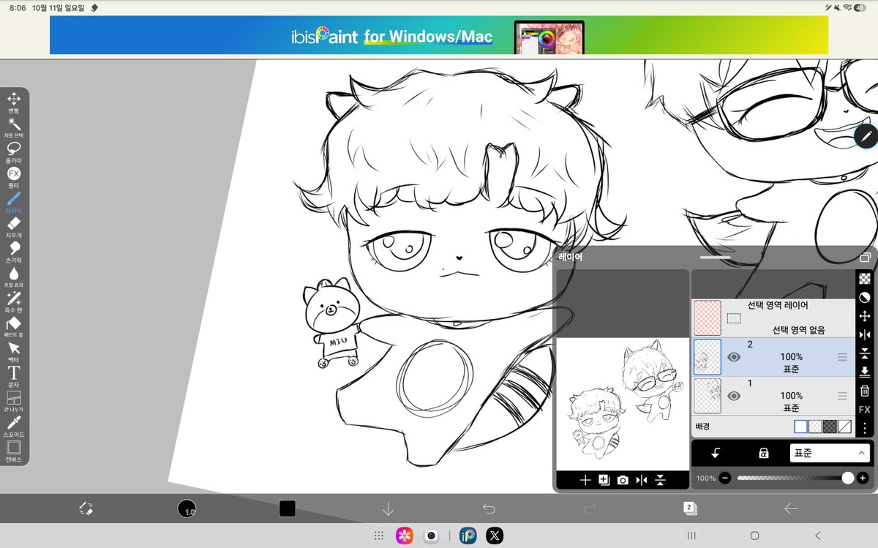Screen dimensions: 878x548
Task: Open the 캔버스 canvas tool
Action: click(x=14, y=451)
